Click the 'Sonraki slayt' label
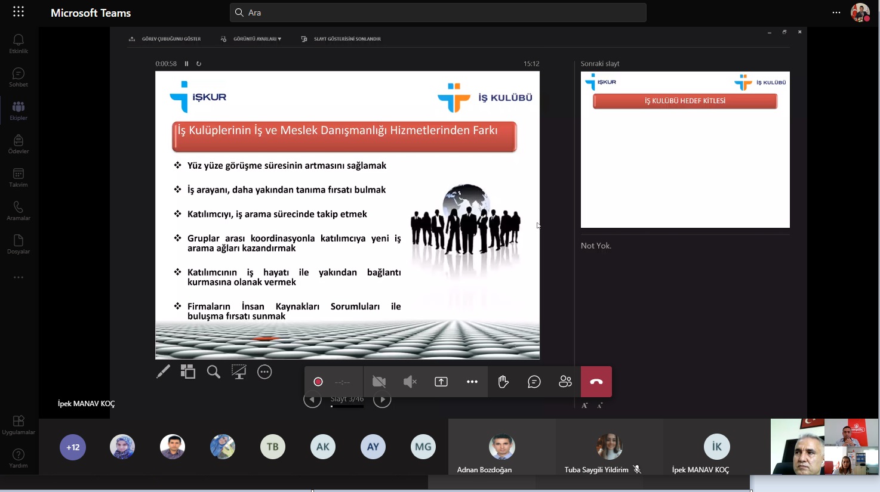This screenshot has width=880, height=492. (600, 64)
